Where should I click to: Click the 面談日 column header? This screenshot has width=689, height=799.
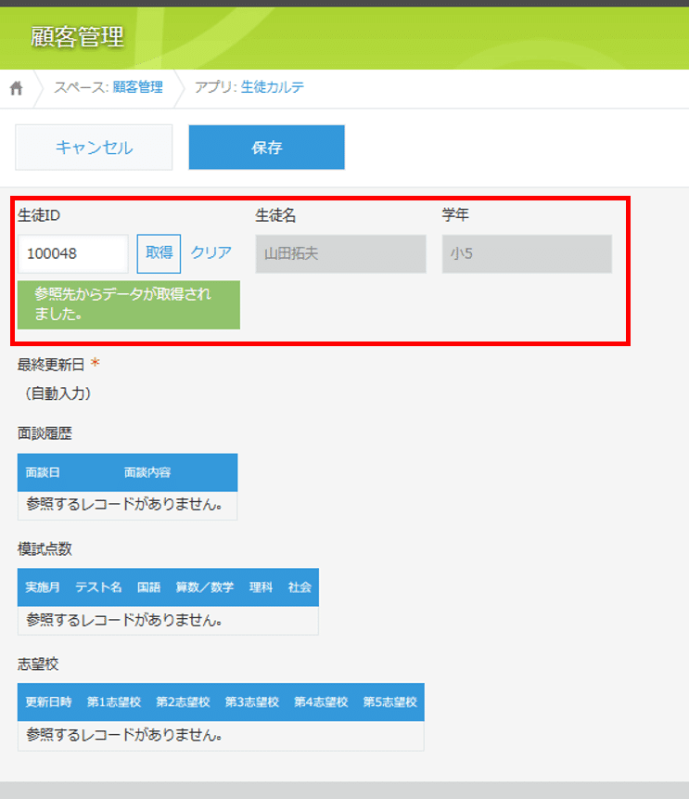(43, 472)
